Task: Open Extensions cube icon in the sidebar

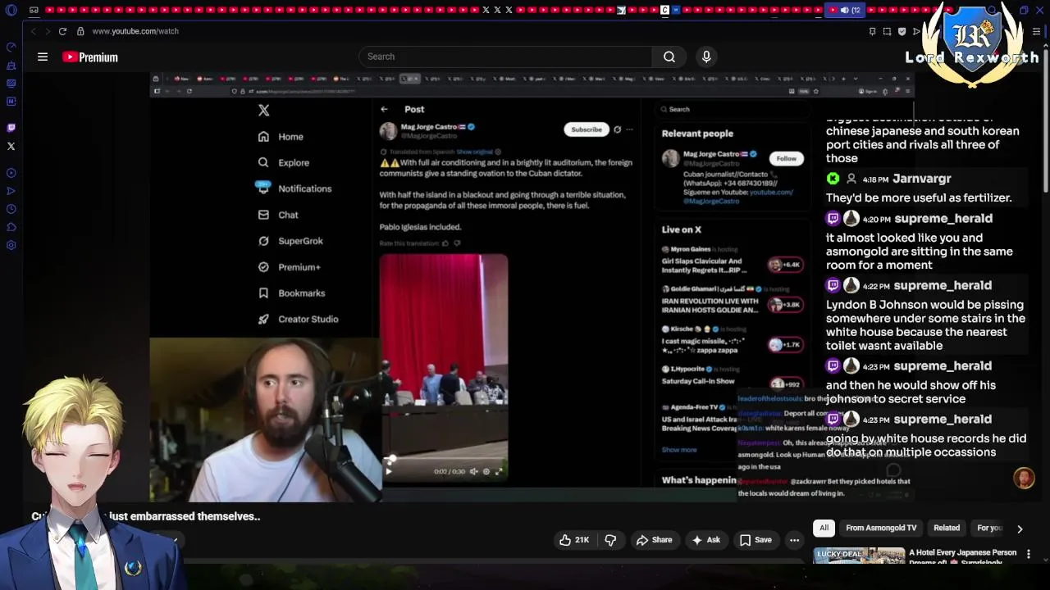Action: point(11,227)
